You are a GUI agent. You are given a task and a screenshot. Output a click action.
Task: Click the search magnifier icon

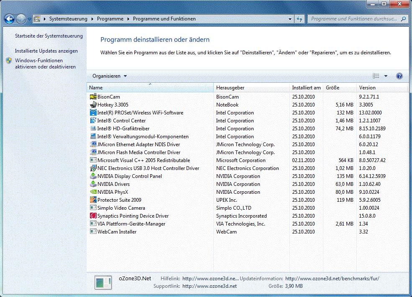tap(403, 19)
